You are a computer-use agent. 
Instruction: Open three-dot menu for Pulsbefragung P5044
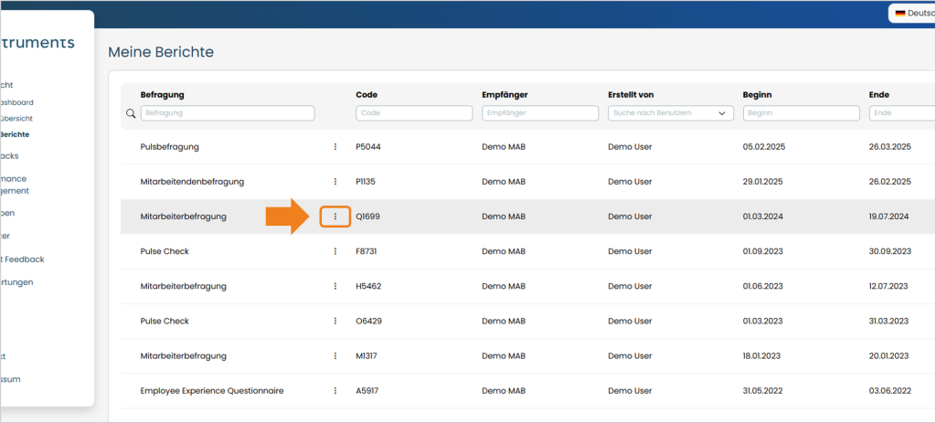click(x=335, y=147)
